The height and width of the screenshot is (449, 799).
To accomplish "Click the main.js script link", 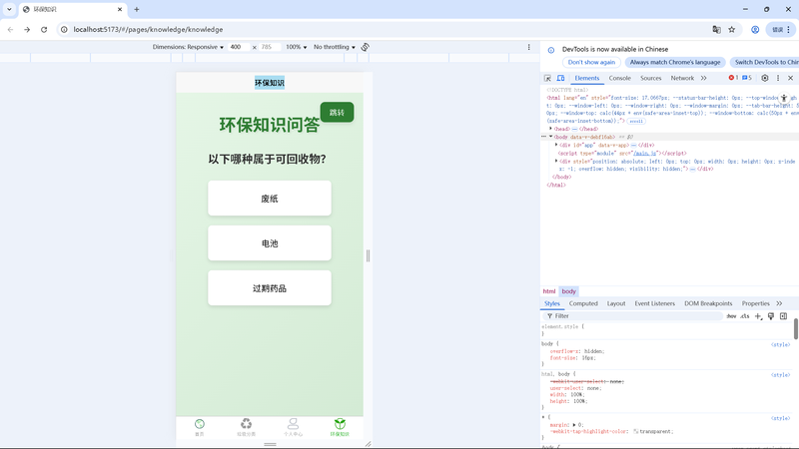I will (644, 153).
